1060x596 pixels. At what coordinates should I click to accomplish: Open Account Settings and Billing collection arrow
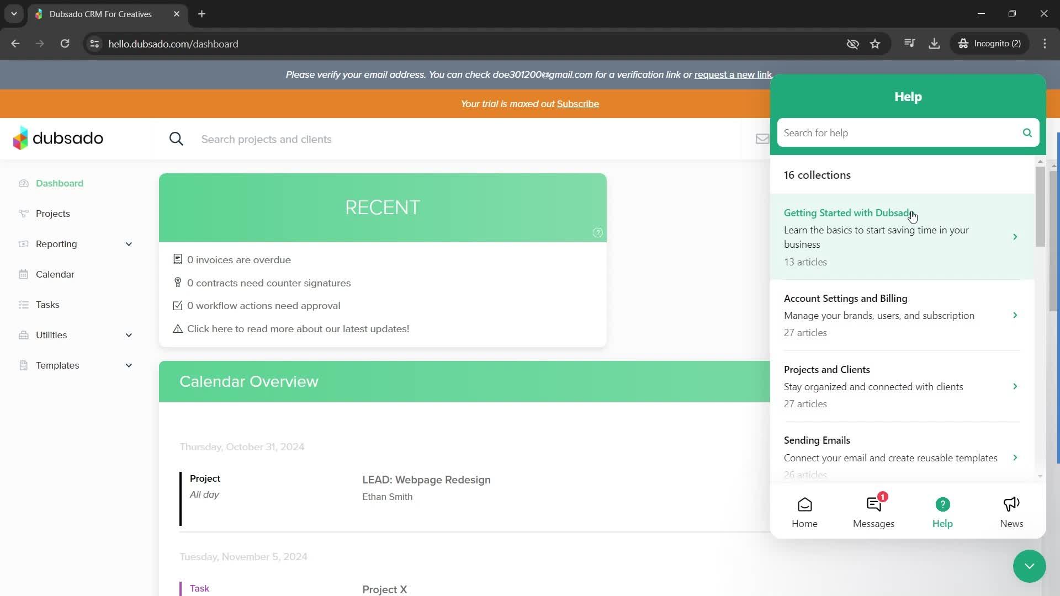click(x=1015, y=315)
